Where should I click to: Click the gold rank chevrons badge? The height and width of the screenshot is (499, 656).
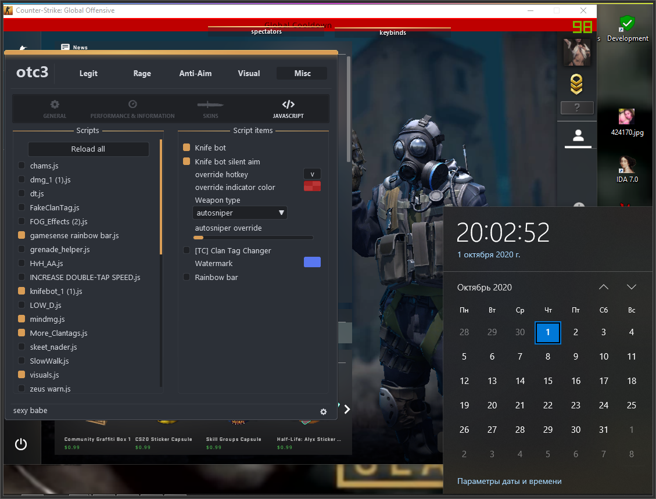(x=576, y=84)
